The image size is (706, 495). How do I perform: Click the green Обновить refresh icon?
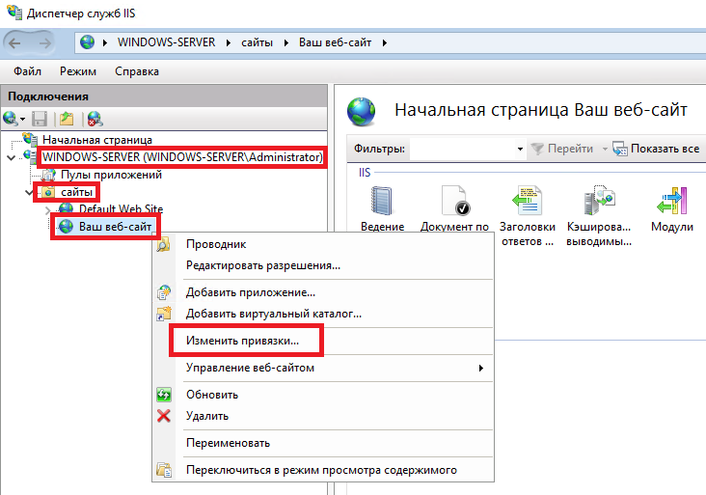pyautogui.click(x=164, y=395)
